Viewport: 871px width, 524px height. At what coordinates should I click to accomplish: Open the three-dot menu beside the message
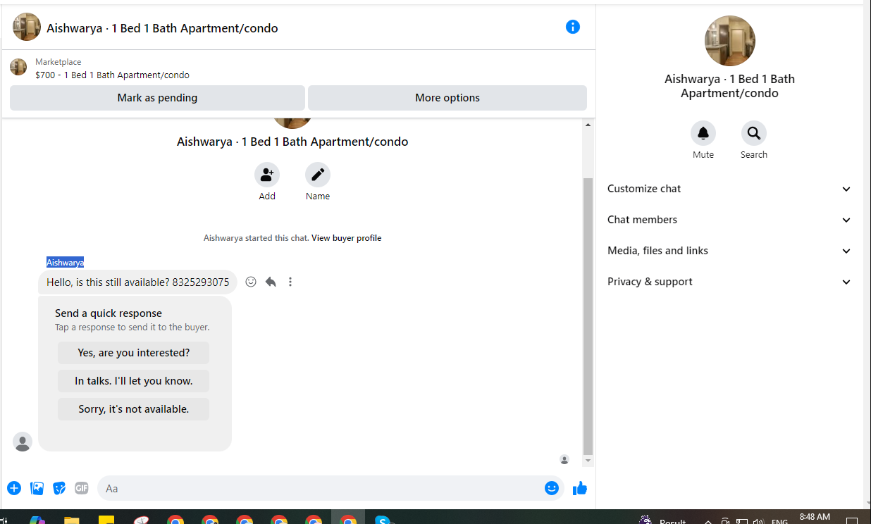coord(290,282)
